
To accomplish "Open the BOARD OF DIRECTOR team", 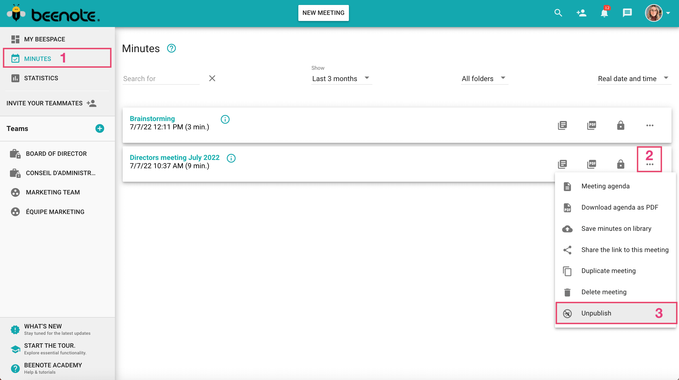I will [x=57, y=154].
